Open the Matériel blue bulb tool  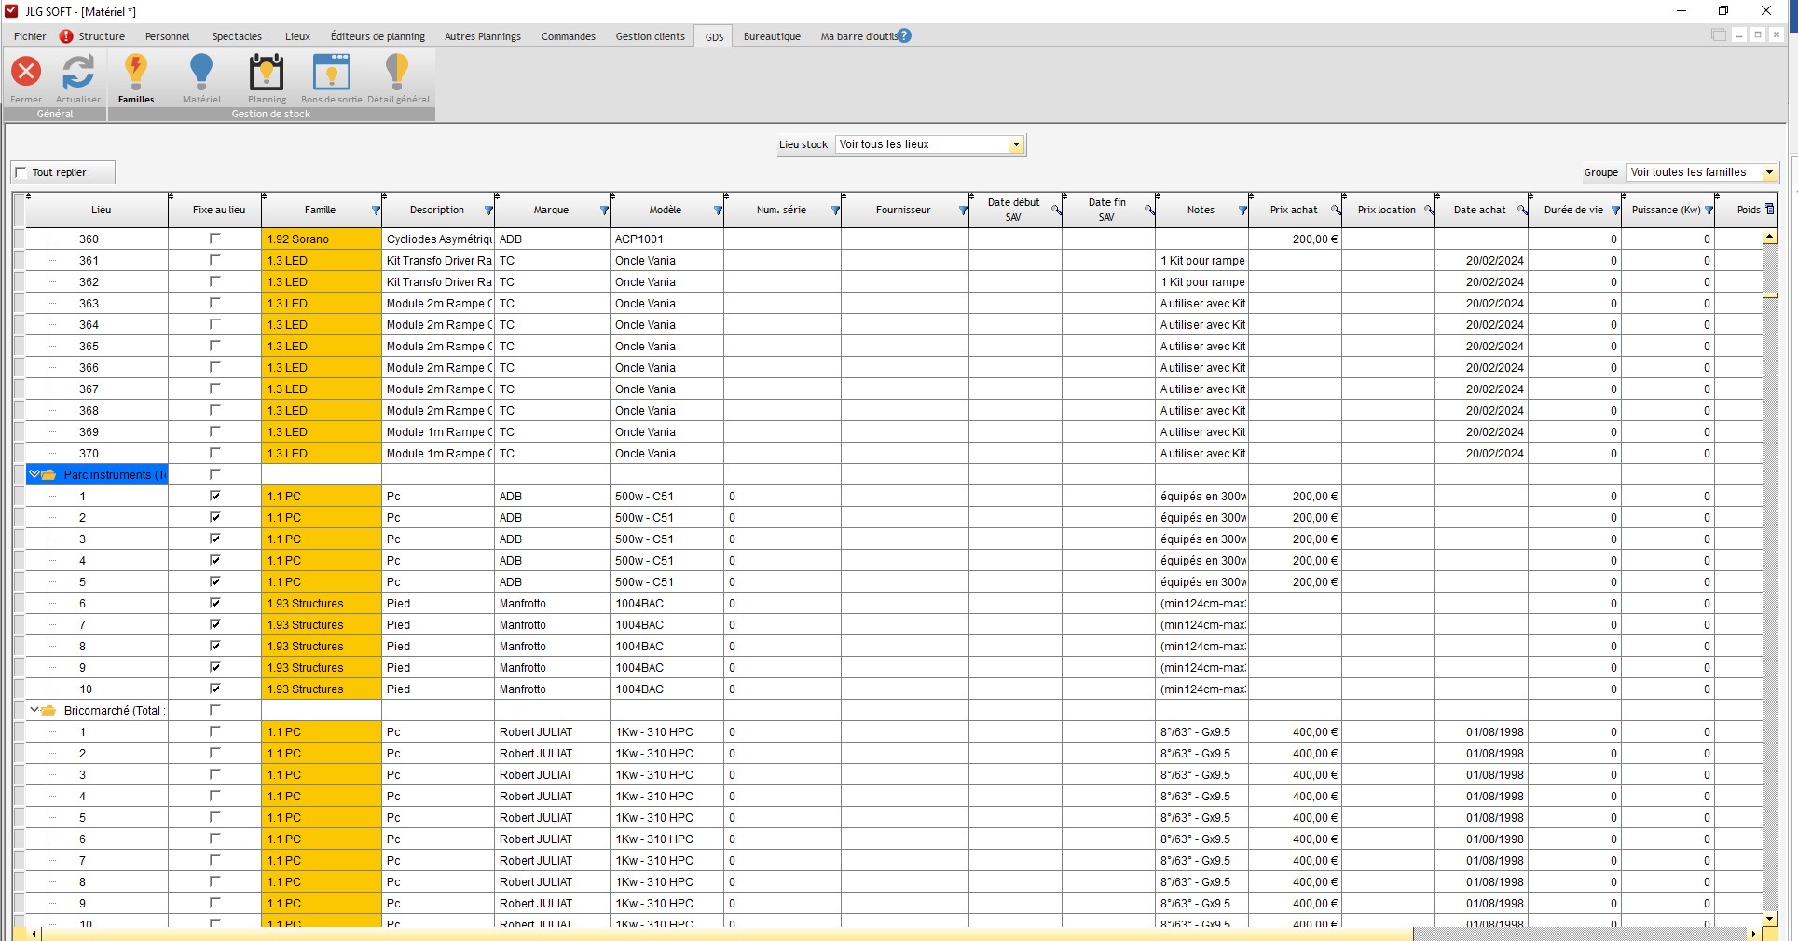click(x=201, y=73)
